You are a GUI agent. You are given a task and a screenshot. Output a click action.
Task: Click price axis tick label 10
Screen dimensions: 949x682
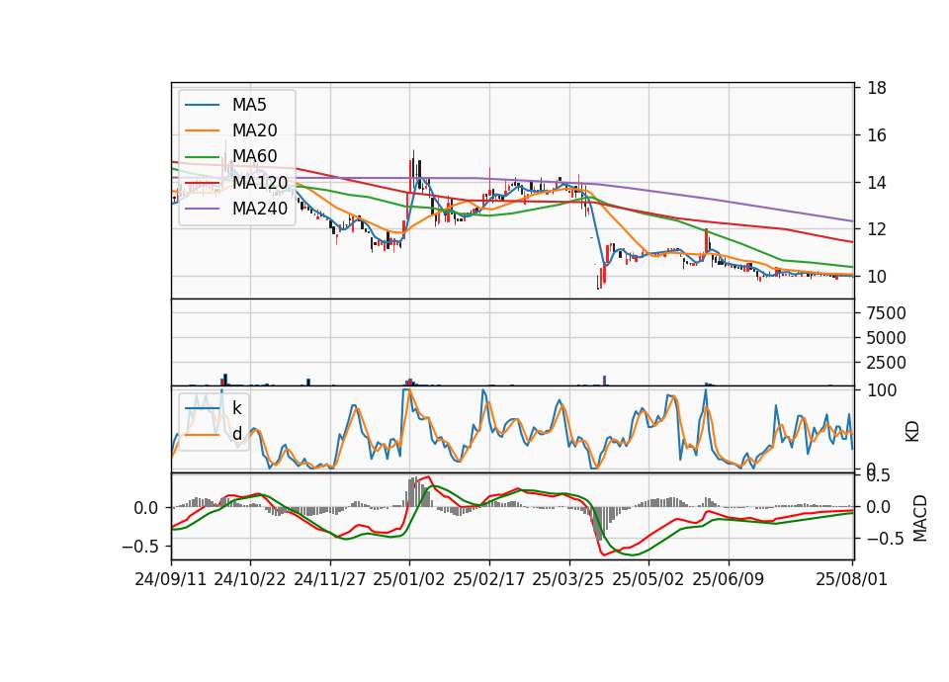pos(877,277)
